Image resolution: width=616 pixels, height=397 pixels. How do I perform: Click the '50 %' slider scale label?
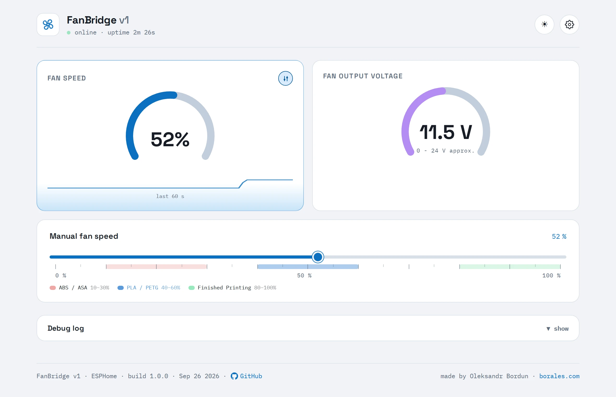click(x=304, y=276)
